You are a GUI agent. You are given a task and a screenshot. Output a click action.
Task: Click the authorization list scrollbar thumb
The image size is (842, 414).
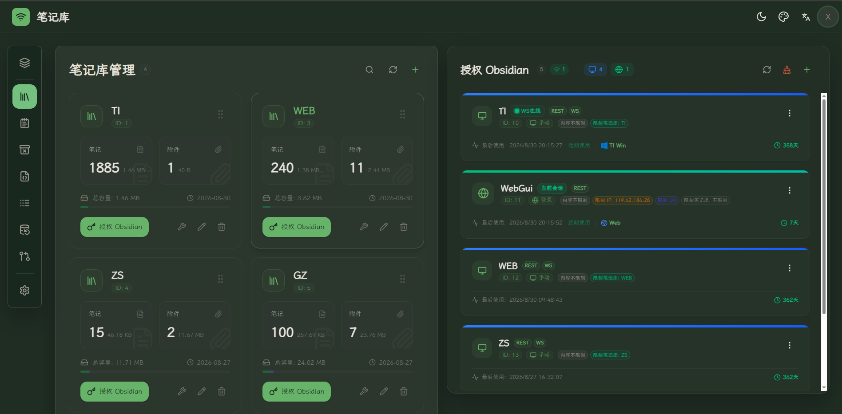pos(824,206)
